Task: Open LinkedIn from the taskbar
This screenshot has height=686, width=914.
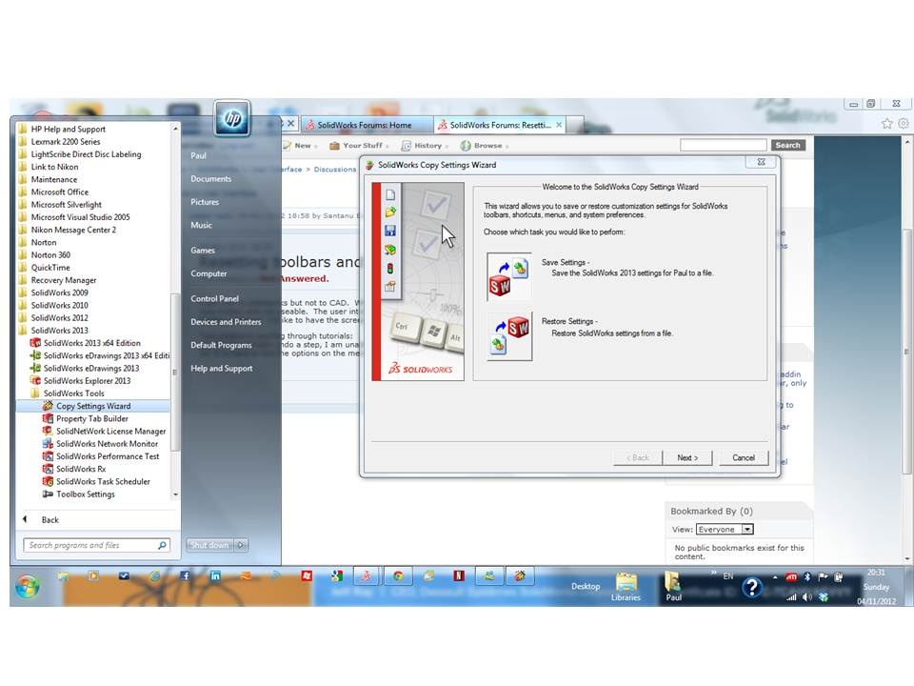Action: tap(215, 575)
